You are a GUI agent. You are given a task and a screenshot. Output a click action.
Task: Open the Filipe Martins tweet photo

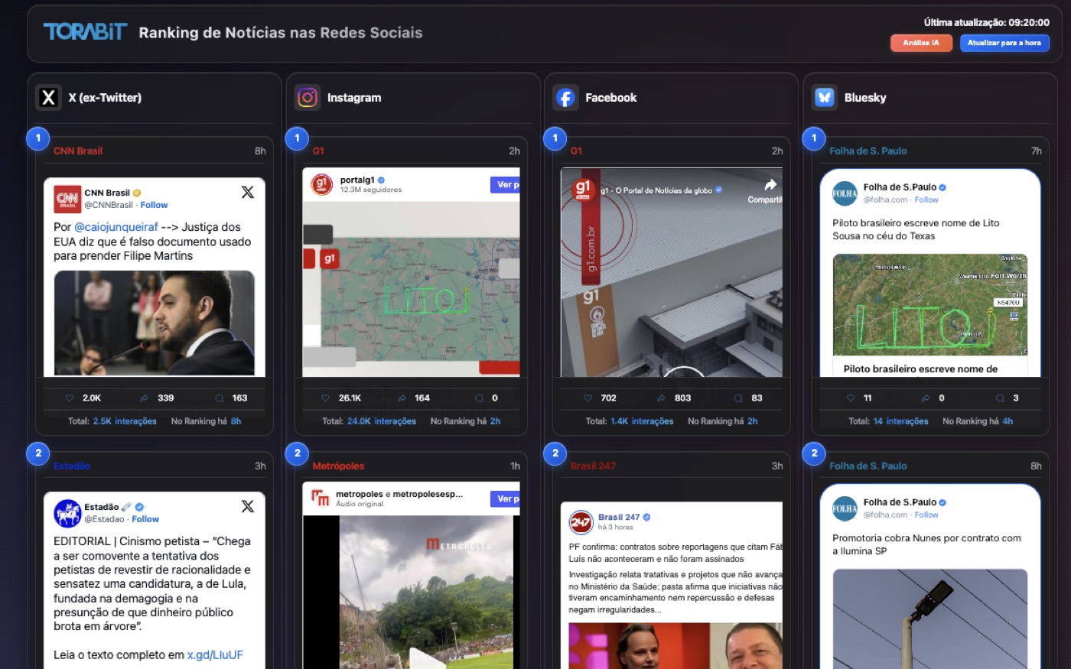[x=154, y=323]
